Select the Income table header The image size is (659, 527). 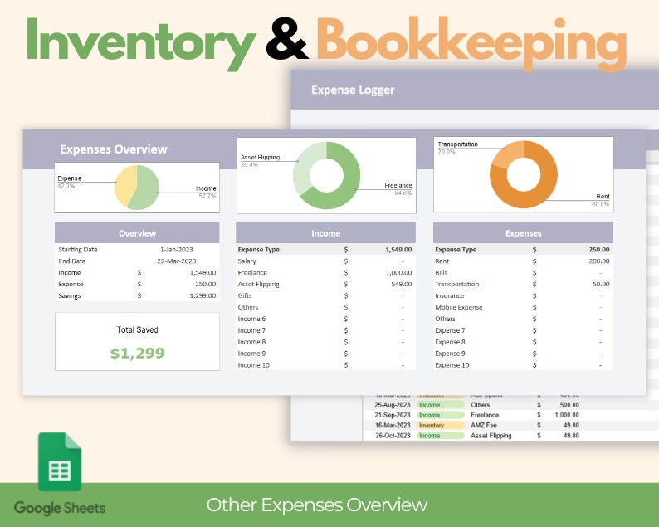(x=325, y=233)
